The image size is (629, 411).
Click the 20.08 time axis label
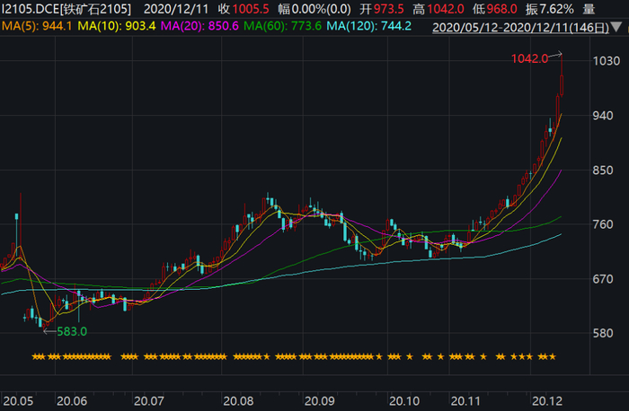coord(238,401)
